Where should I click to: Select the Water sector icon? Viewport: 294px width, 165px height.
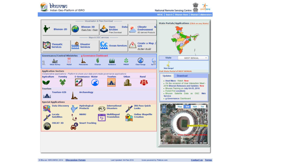coord(95,82)
